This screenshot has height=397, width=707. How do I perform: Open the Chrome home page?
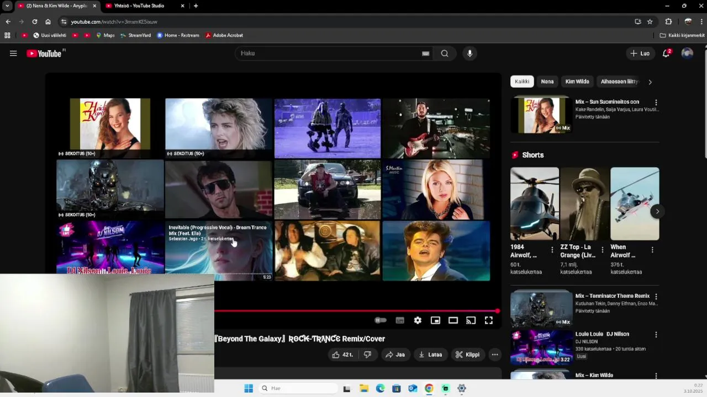click(x=48, y=22)
